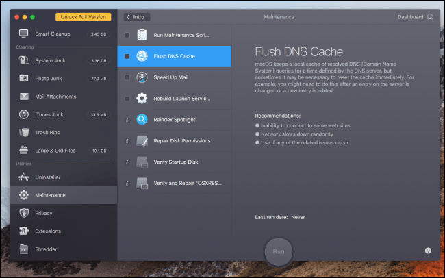This screenshot has width=445, height=278.
Task: Enable the Speed Up Mail checkbox
Action: tap(127, 77)
